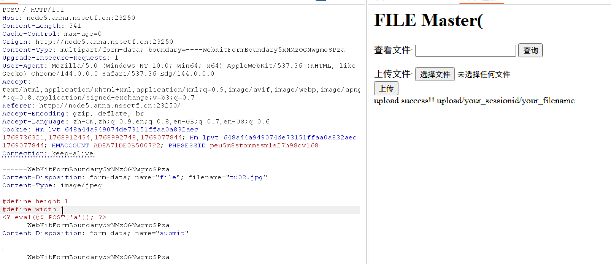Click the Cache-Control: max-age=0 header
The image size is (611, 264).
click(52, 34)
